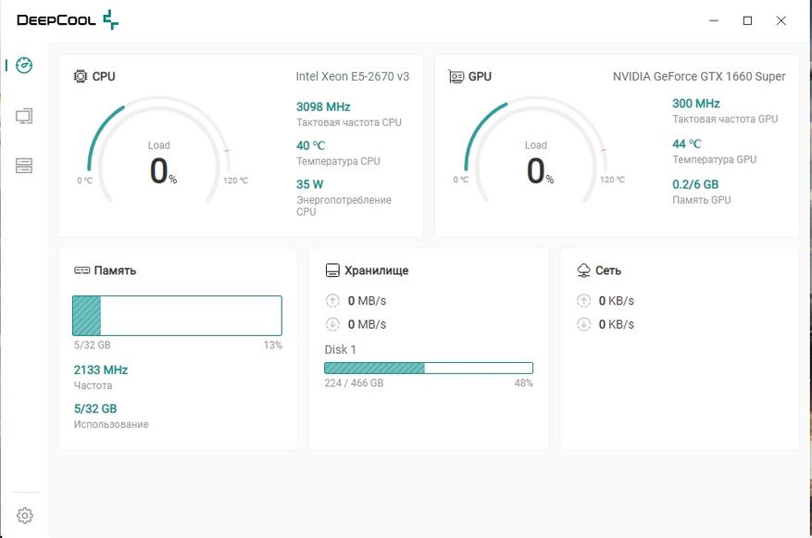Click Температура GPU label
This screenshot has width=812, height=538.
click(x=714, y=159)
